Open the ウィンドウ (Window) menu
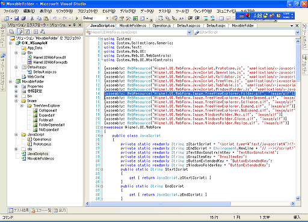This screenshot has height=222, width=308. point(203,11)
